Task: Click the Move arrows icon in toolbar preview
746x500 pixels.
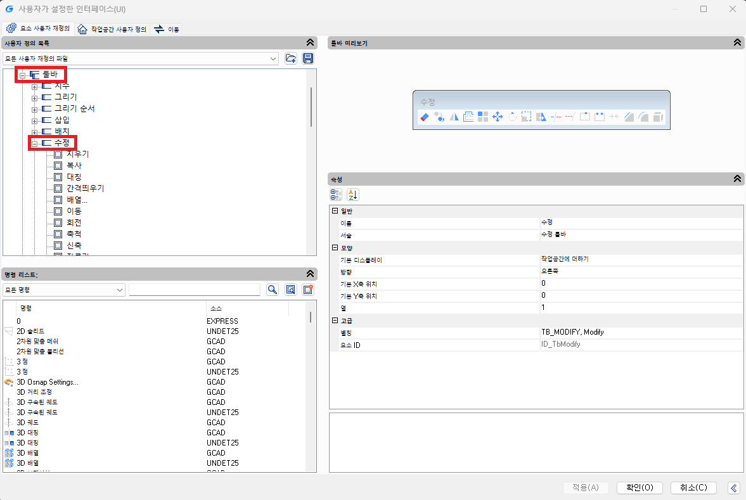Action: coord(498,117)
